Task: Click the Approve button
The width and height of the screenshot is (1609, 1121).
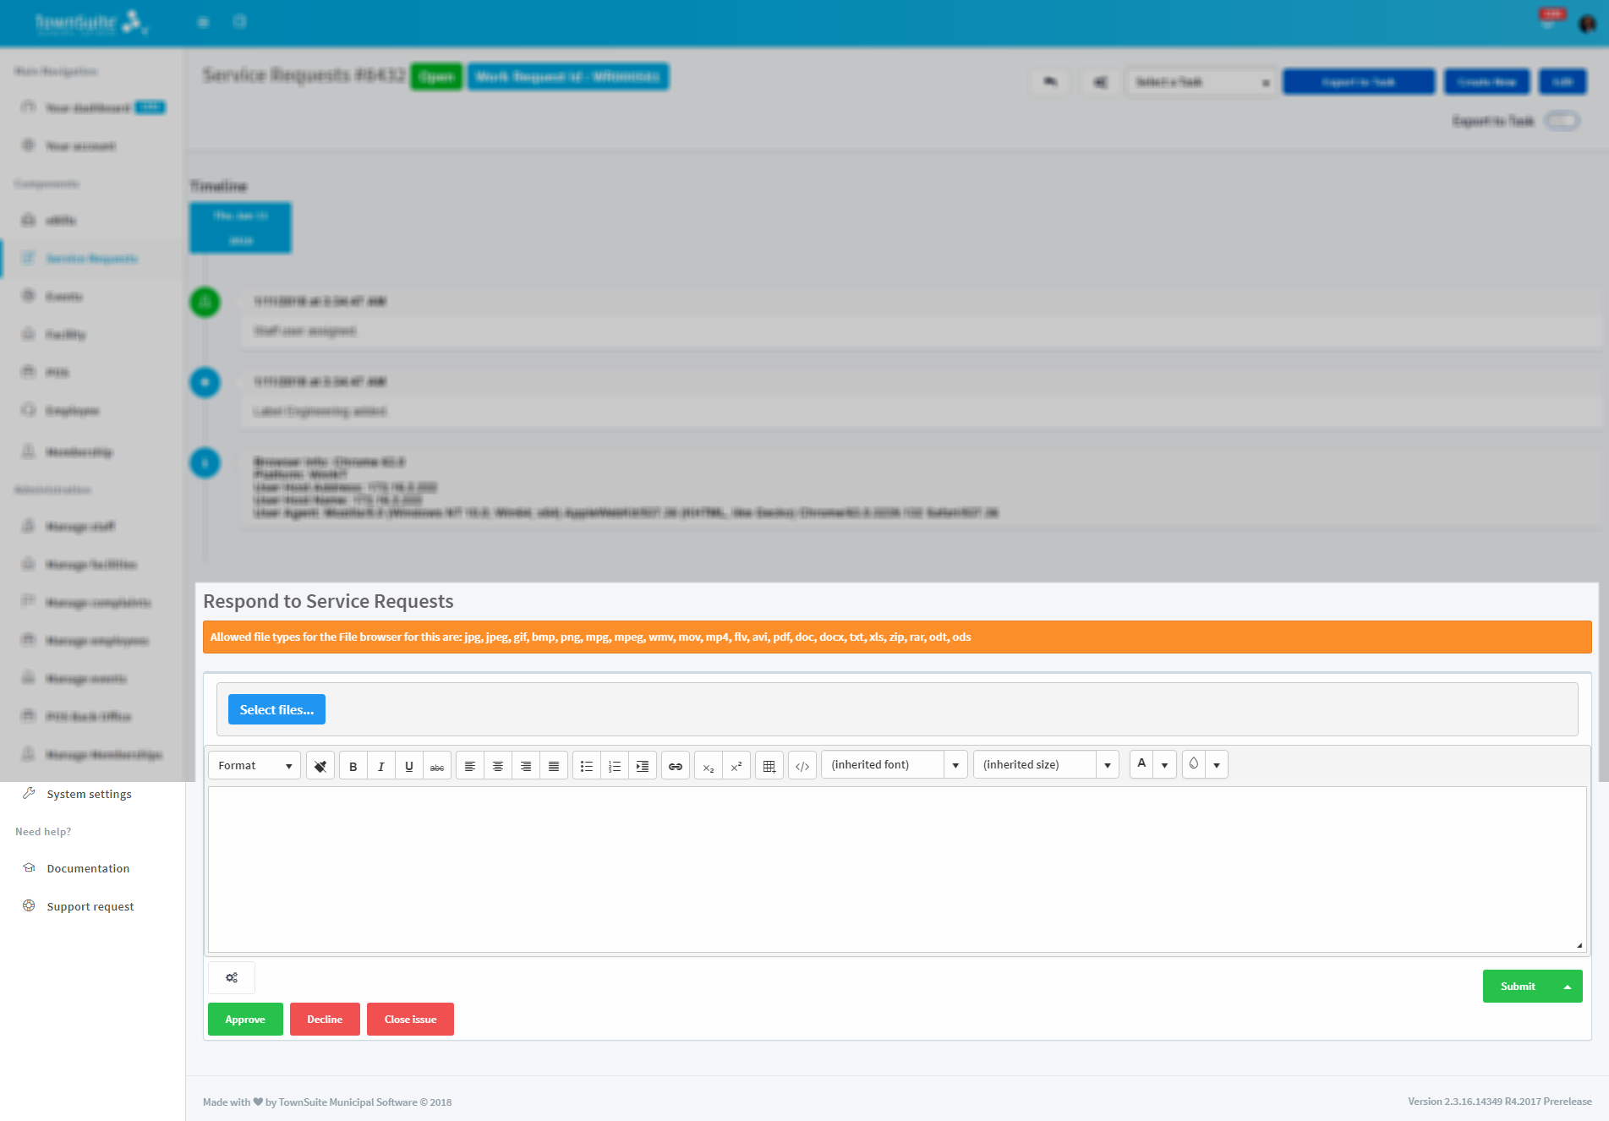Action: tap(245, 1019)
